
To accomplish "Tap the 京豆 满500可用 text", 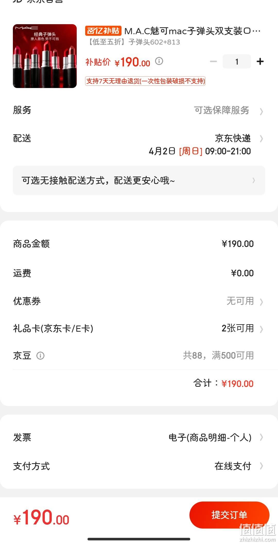I will point(218,356).
